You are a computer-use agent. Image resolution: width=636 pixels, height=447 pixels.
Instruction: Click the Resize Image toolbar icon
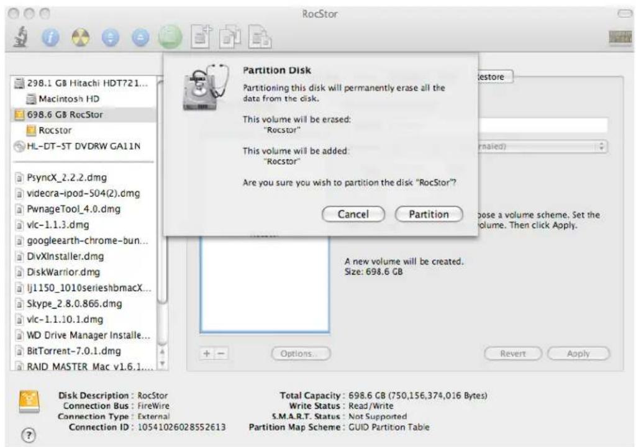260,38
